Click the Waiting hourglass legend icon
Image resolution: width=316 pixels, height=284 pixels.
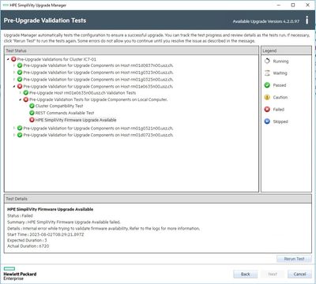tap(267, 73)
